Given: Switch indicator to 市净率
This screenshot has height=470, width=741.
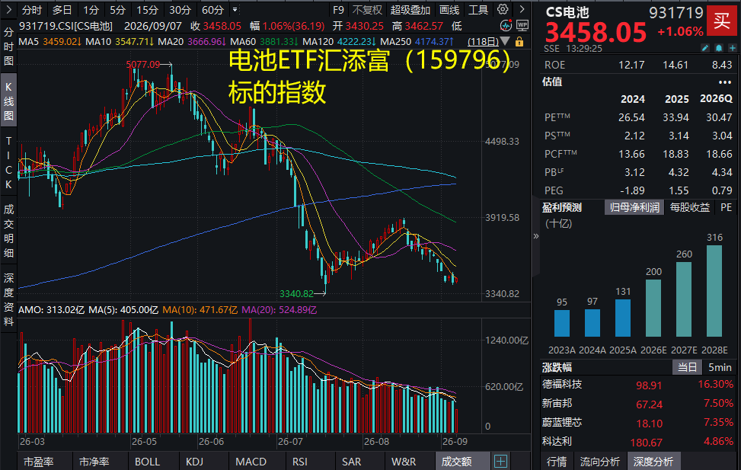Looking at the screenshot, I should [94, 462].
